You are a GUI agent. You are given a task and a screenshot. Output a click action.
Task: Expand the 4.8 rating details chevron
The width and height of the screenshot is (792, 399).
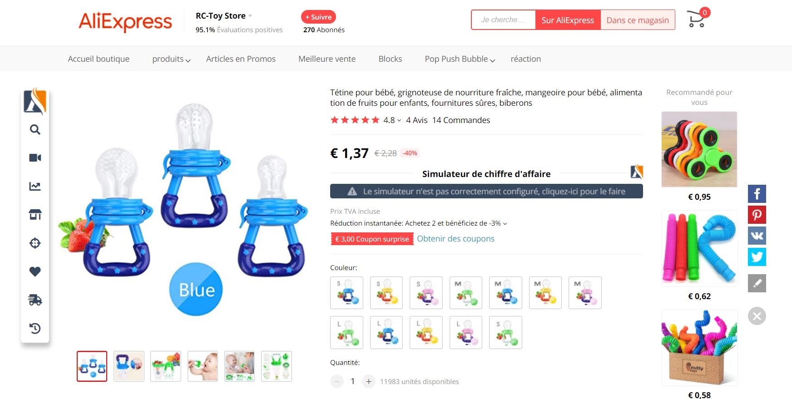pyautogui.click(x=399, y=120)
